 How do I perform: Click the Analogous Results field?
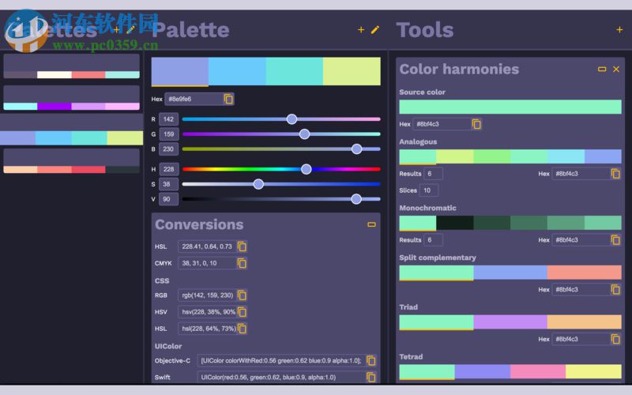point(433,174)
